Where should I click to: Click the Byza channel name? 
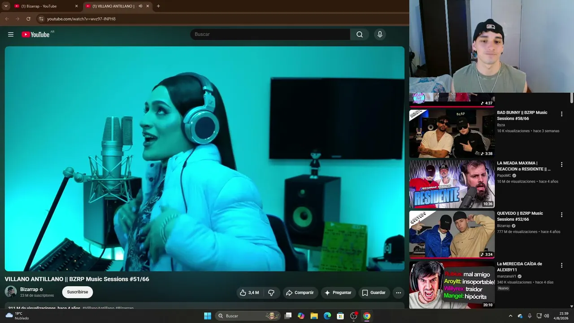tap(501, 125)
